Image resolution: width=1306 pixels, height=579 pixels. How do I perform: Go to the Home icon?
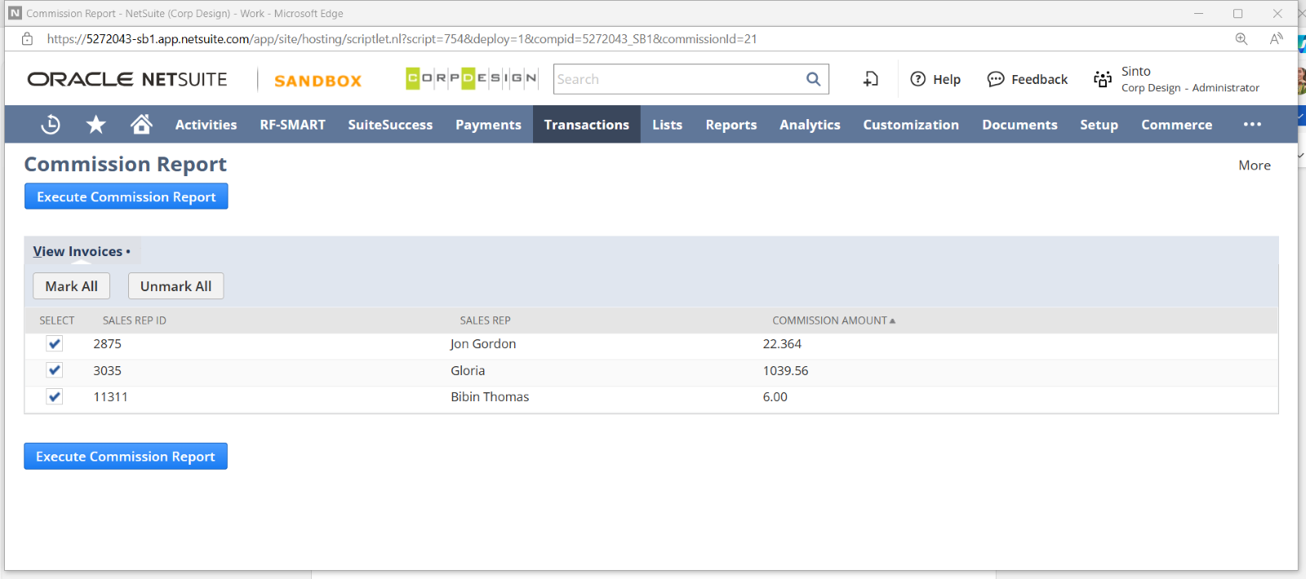(x=141, y=124)
